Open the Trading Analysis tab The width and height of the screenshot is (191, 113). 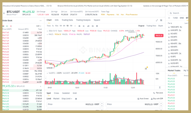pos(83,20)
